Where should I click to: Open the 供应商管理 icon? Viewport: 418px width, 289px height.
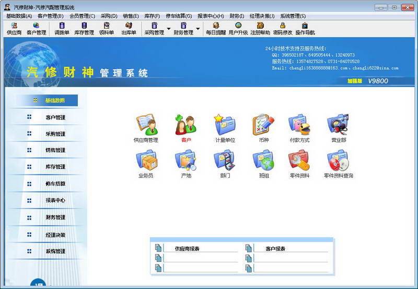point(146,125)
